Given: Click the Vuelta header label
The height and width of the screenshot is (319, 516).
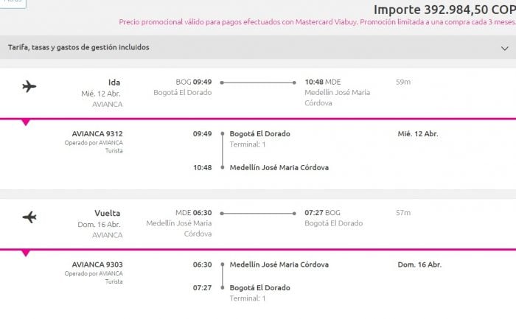Looking at the screenshot, I should (x=108, y=214).
